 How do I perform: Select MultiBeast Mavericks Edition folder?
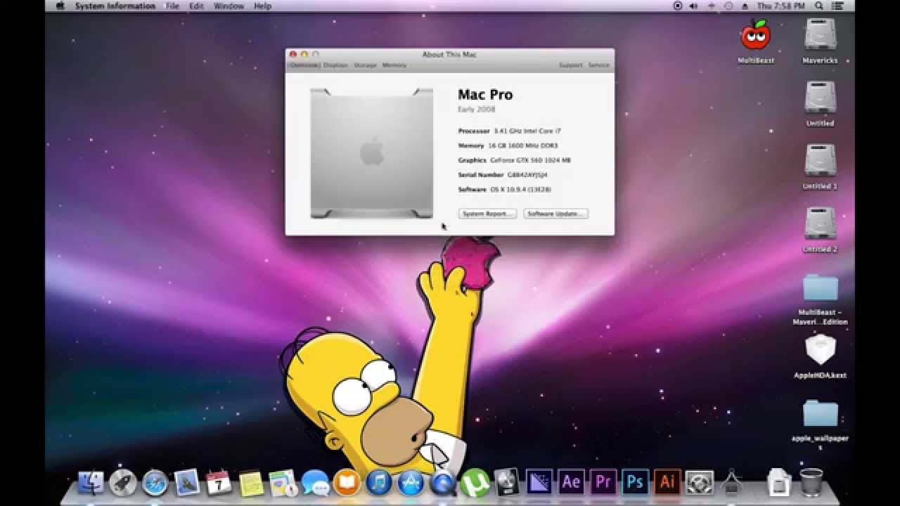click(x=821, y=288)
